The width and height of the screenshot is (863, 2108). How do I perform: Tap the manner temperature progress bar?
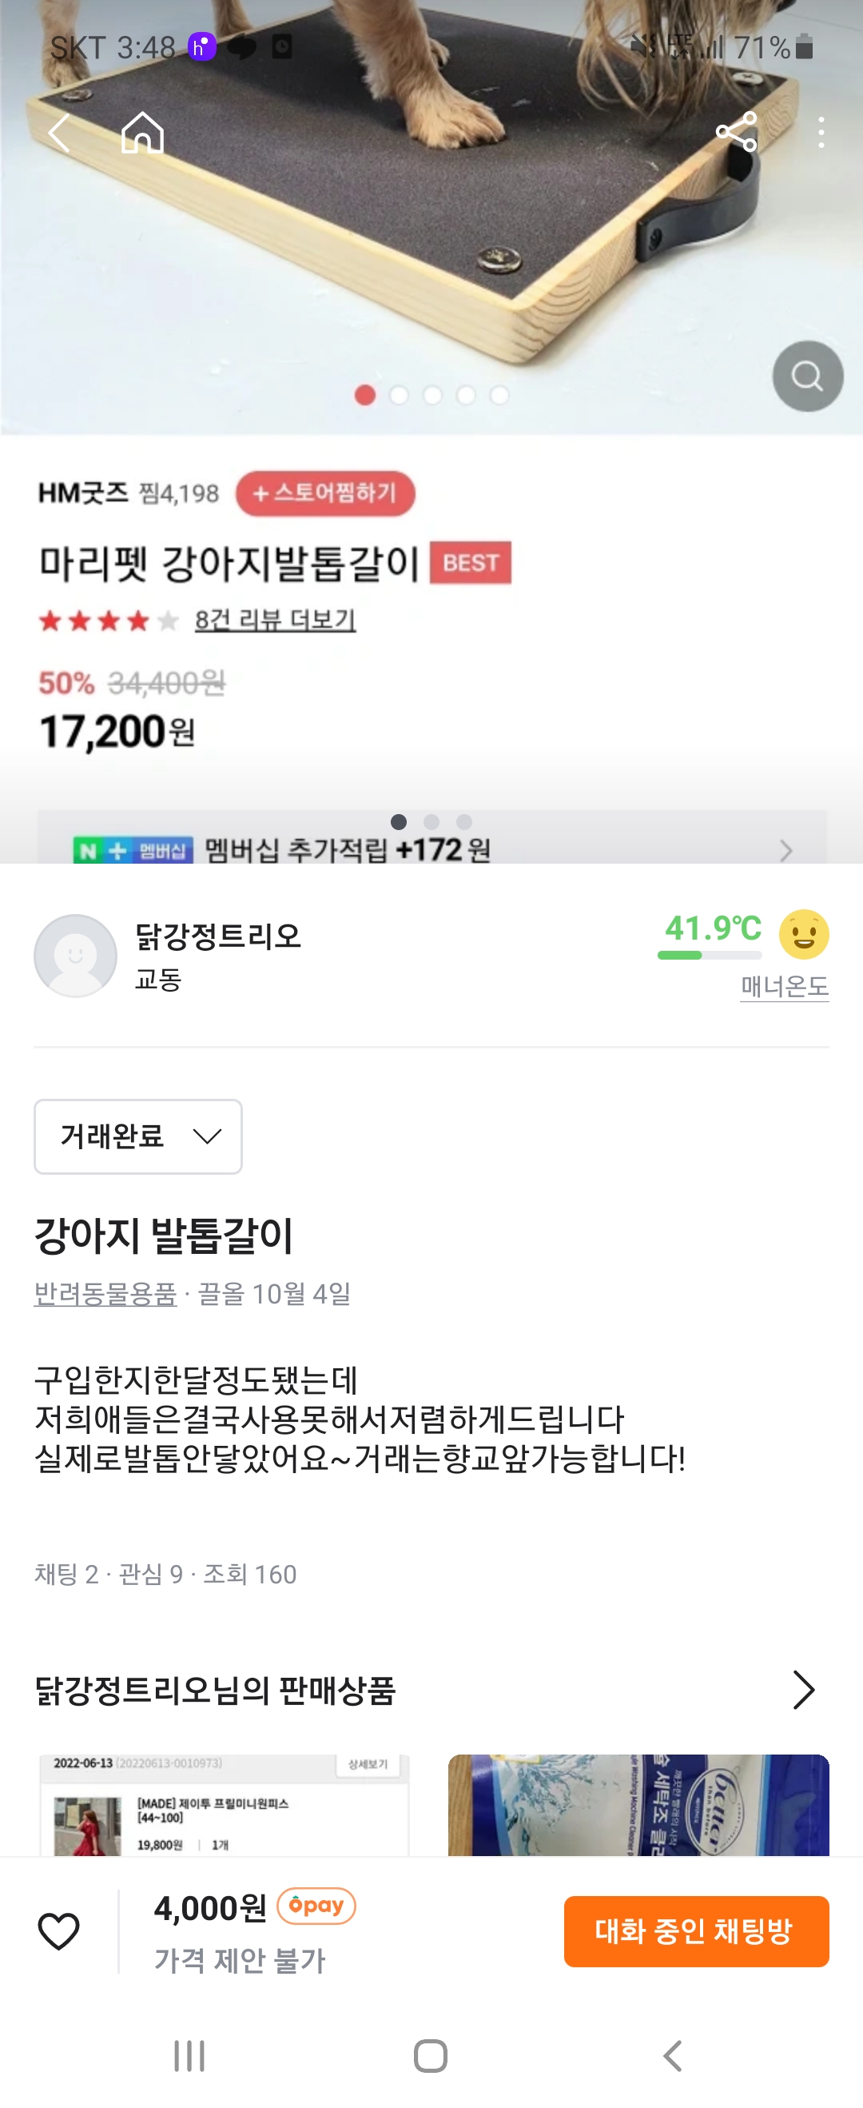click(x=710, y=955)
